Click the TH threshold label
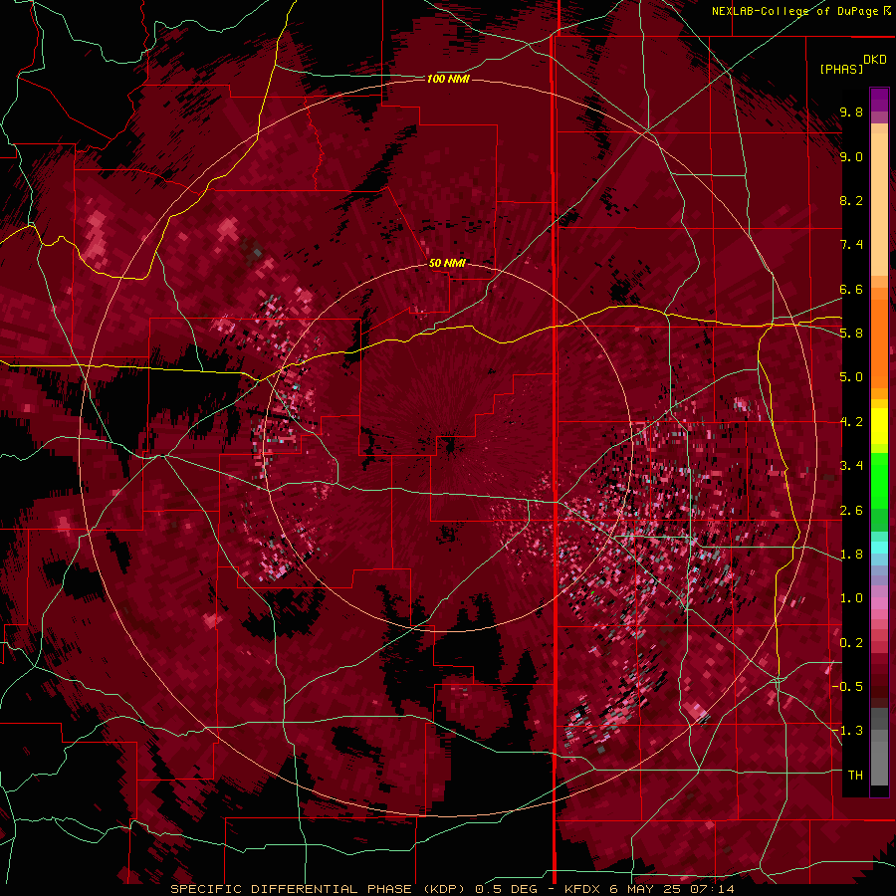The height and width of the screenshot is (896, 896). click(855, 776)
